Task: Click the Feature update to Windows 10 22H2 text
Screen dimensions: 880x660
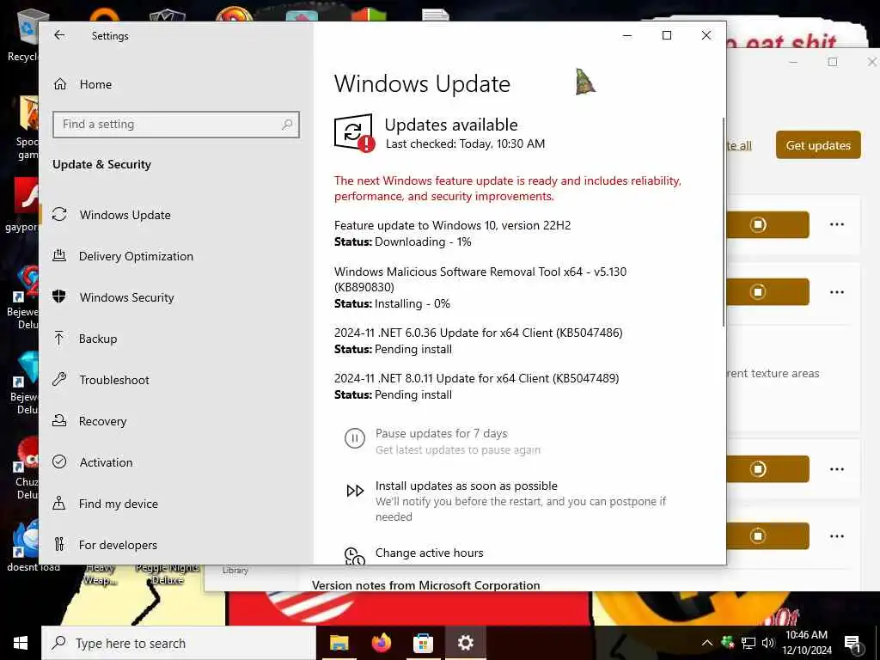Action: pos(452,226)
